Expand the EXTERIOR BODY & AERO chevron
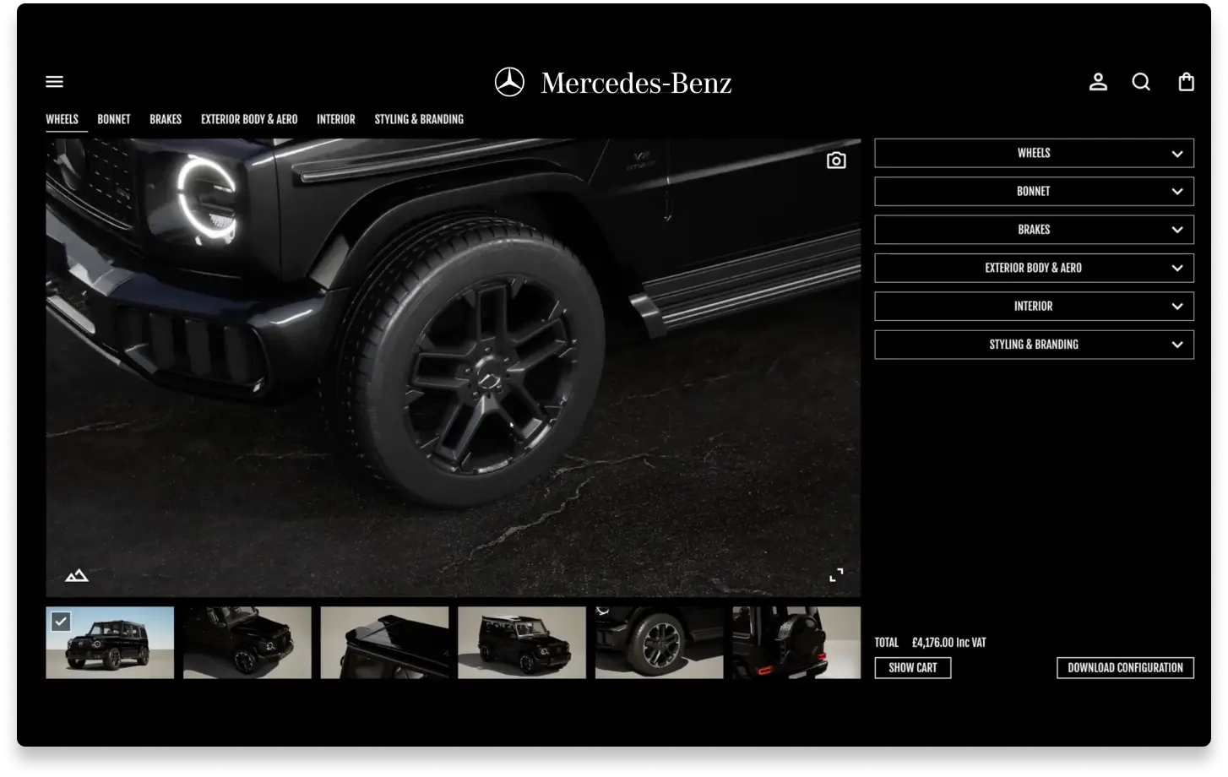 pyautogui.click(x=1176, y=268)
